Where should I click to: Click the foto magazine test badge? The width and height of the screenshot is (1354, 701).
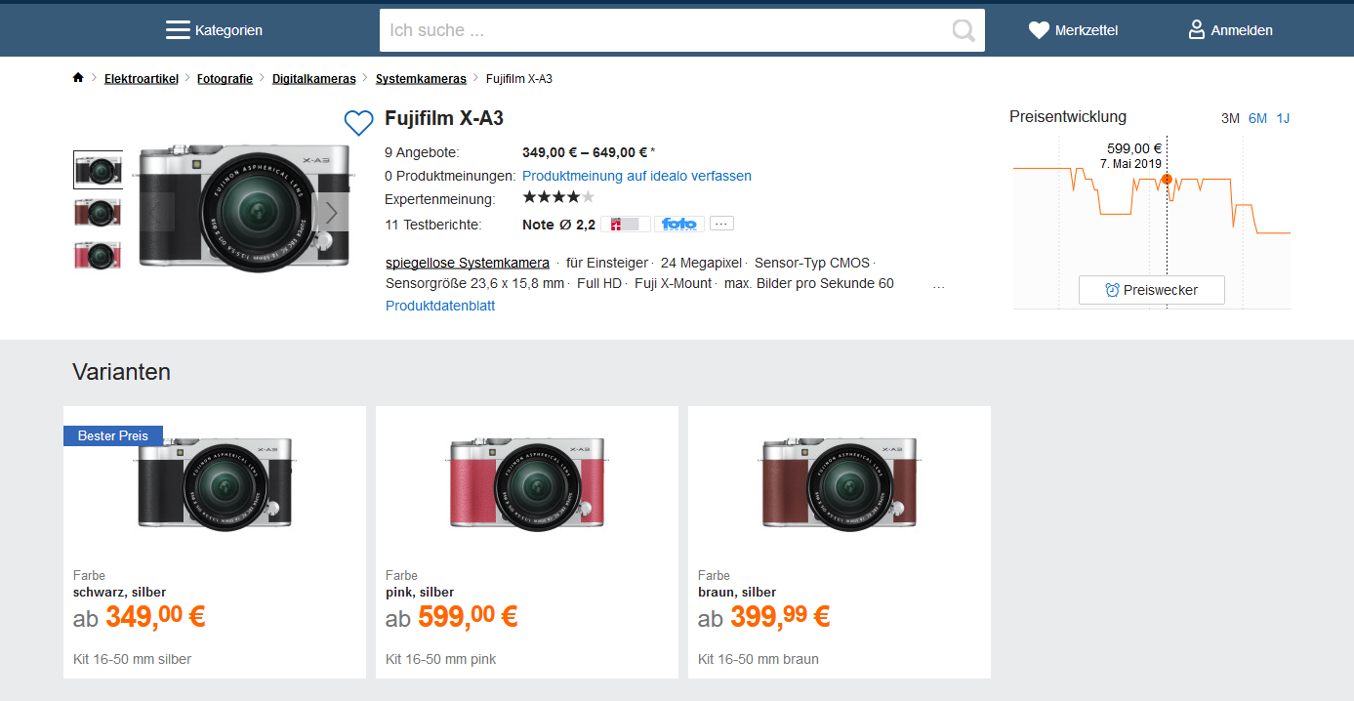(679, 224)
